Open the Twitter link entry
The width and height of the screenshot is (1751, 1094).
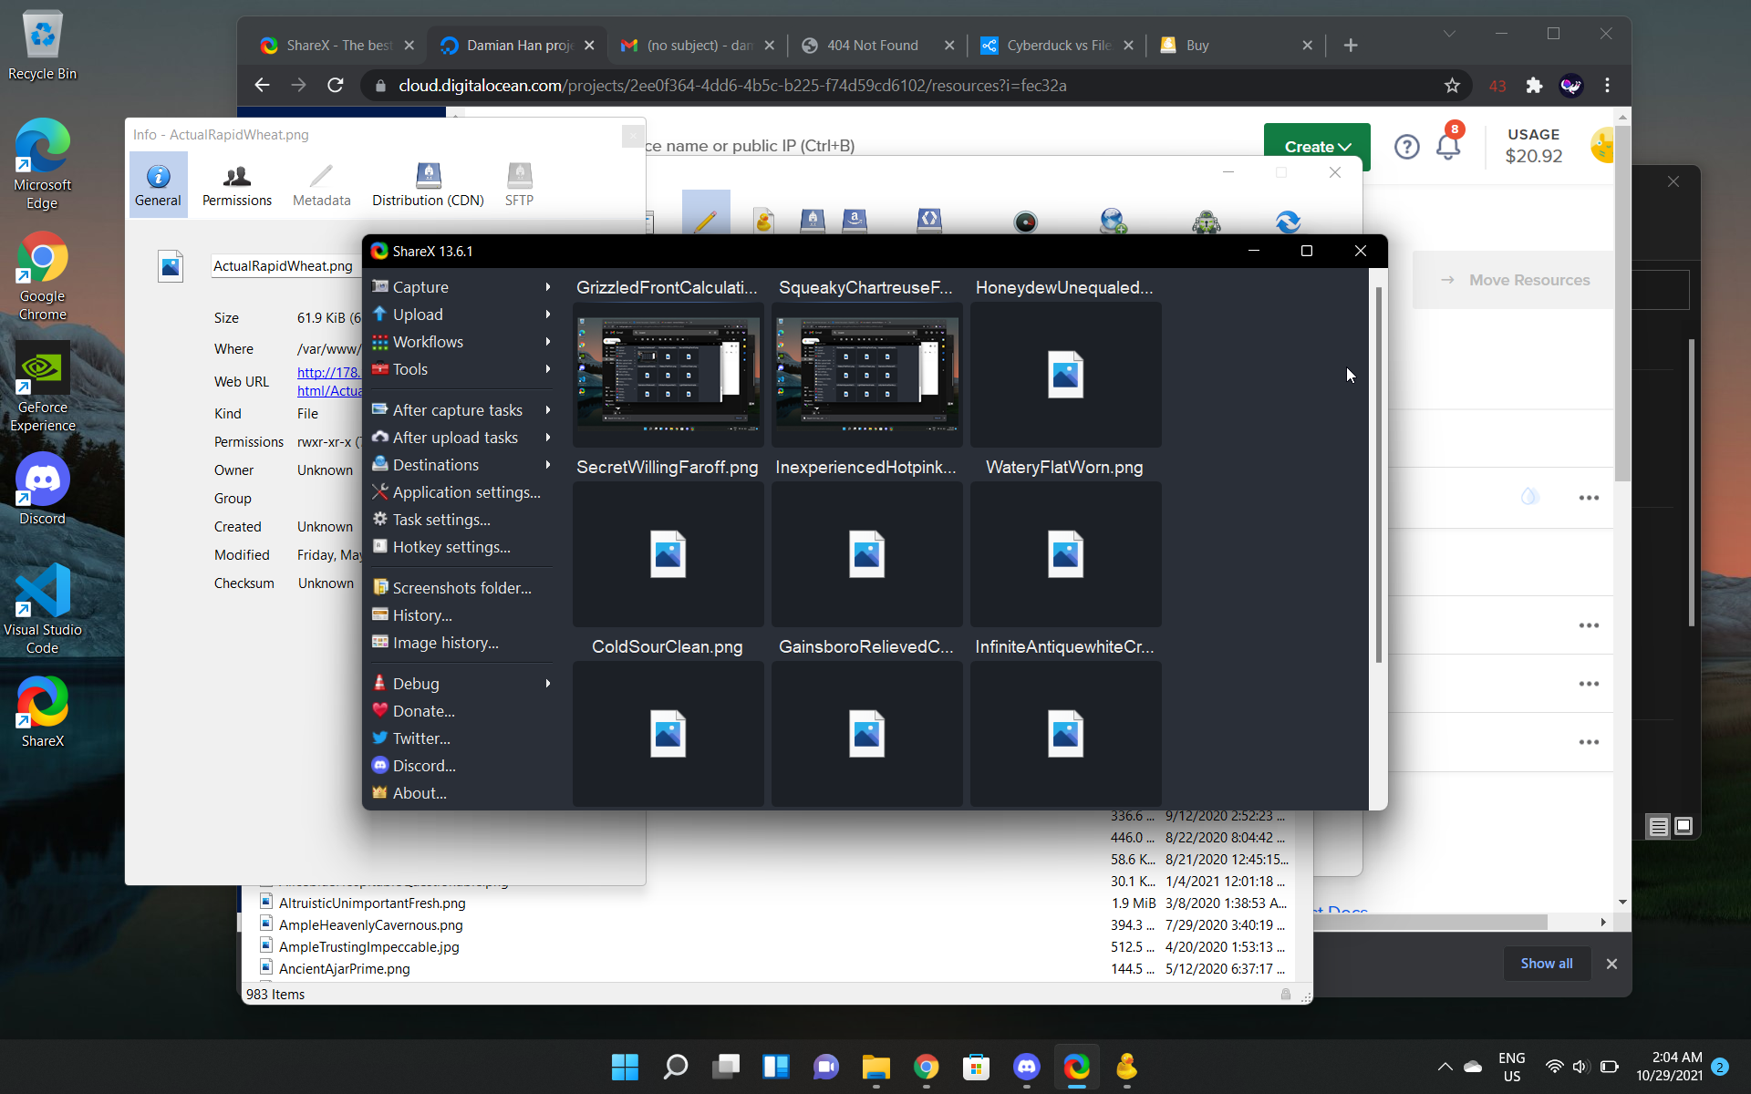[x=420, y=738]
